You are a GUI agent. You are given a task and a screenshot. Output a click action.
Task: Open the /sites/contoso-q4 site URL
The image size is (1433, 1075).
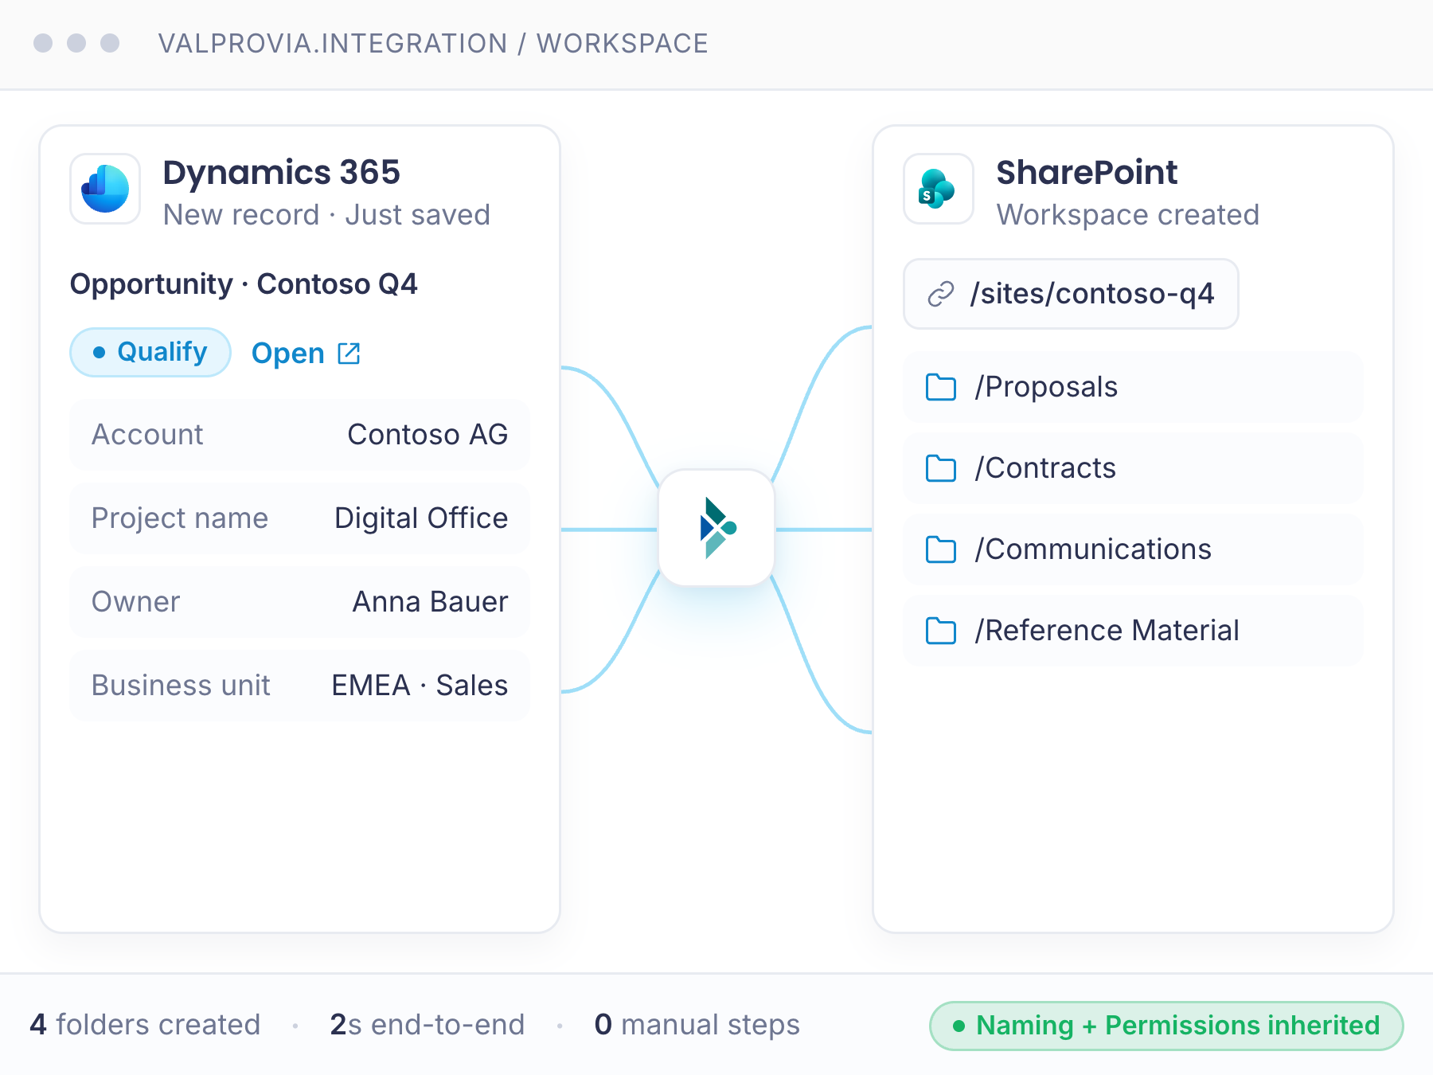[x=1071, y=294]
